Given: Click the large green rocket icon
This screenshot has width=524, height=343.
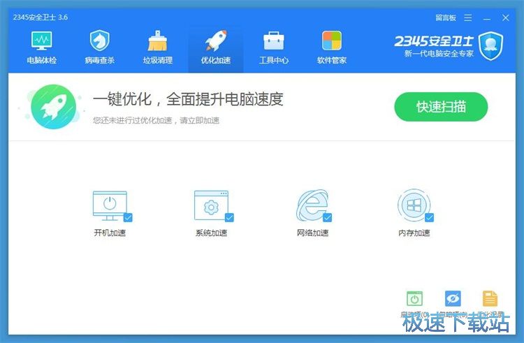Looking at the screenshot, I should [x=54, y=107].
